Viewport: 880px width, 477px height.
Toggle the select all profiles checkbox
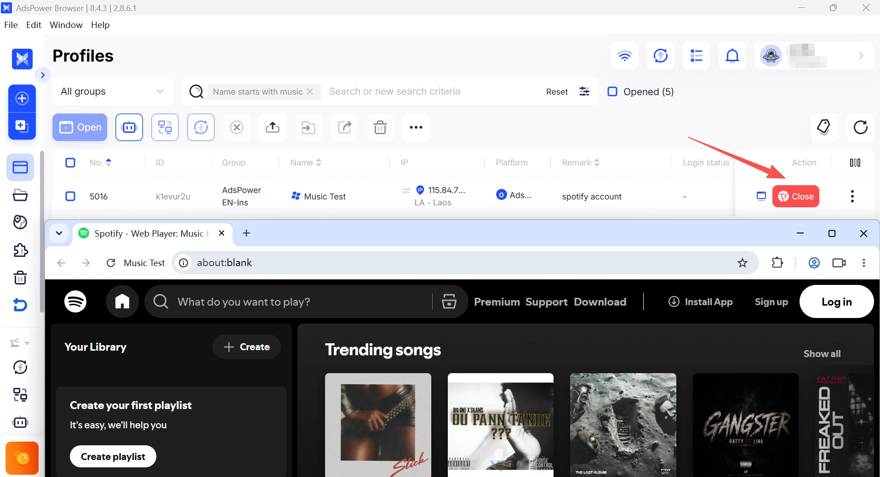coord(70,163)
